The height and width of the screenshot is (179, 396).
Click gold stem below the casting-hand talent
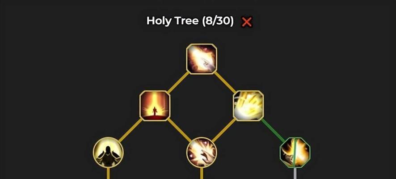coord(202,173)
